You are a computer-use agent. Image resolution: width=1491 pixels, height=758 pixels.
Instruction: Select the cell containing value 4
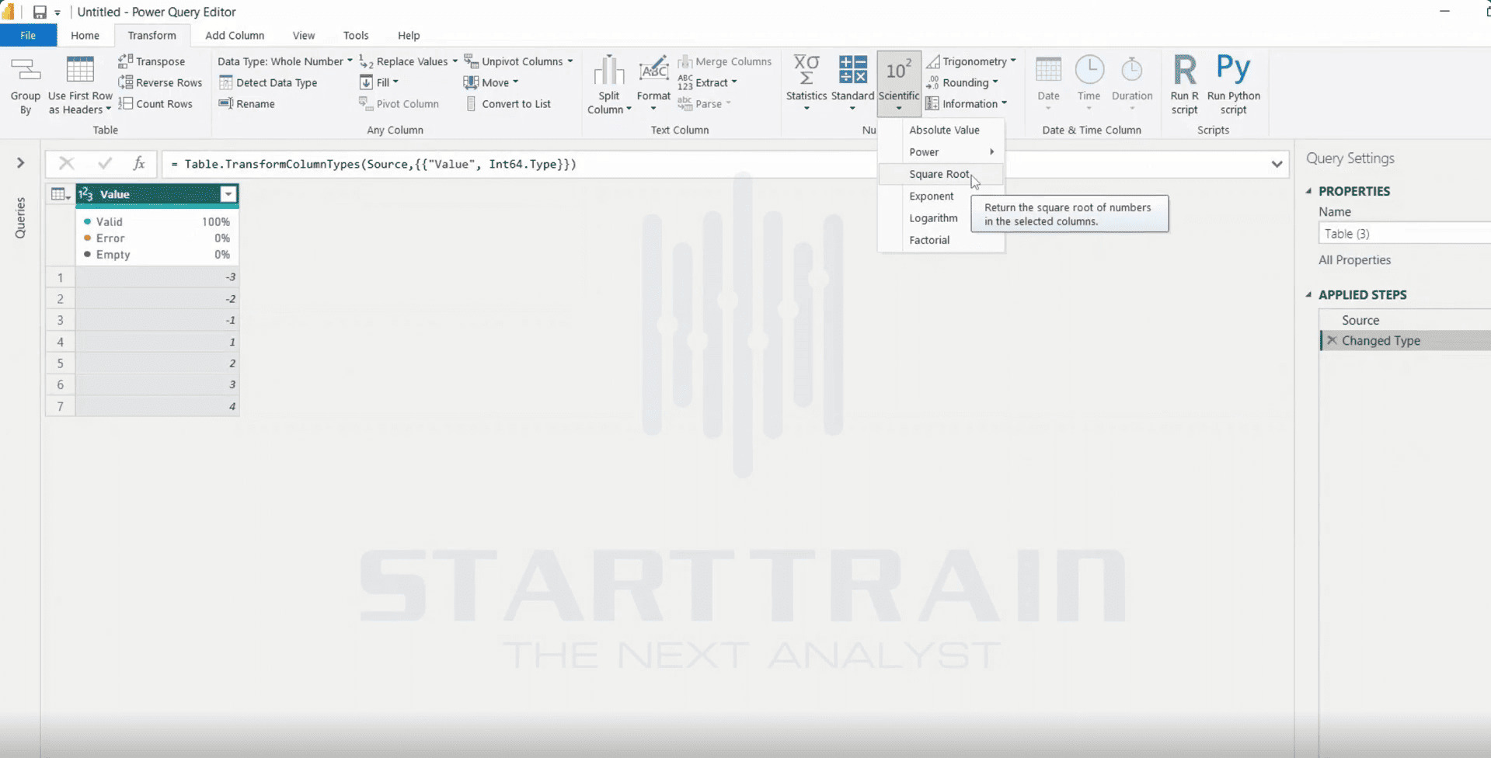coord(157,406)
